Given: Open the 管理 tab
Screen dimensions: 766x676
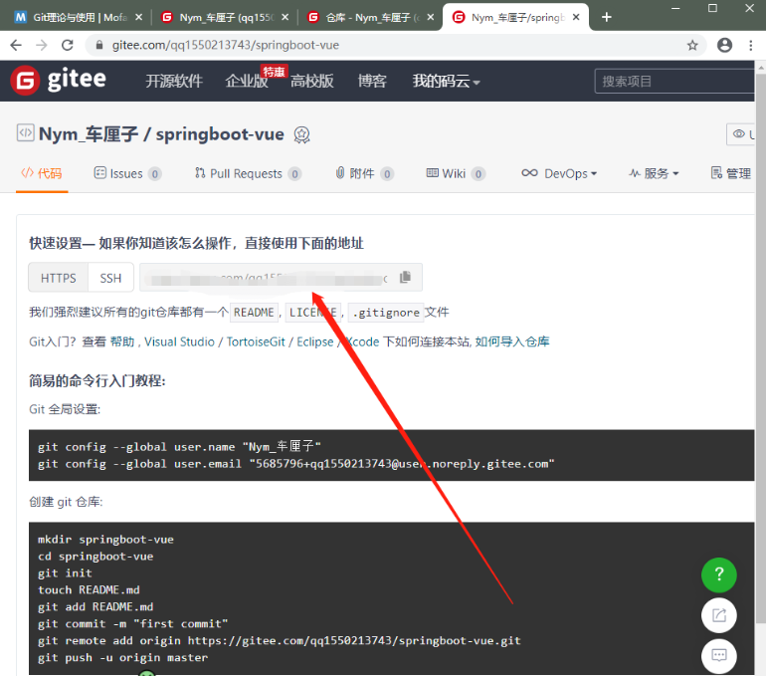Looking at the screenshot, I should tap(731, 173).
